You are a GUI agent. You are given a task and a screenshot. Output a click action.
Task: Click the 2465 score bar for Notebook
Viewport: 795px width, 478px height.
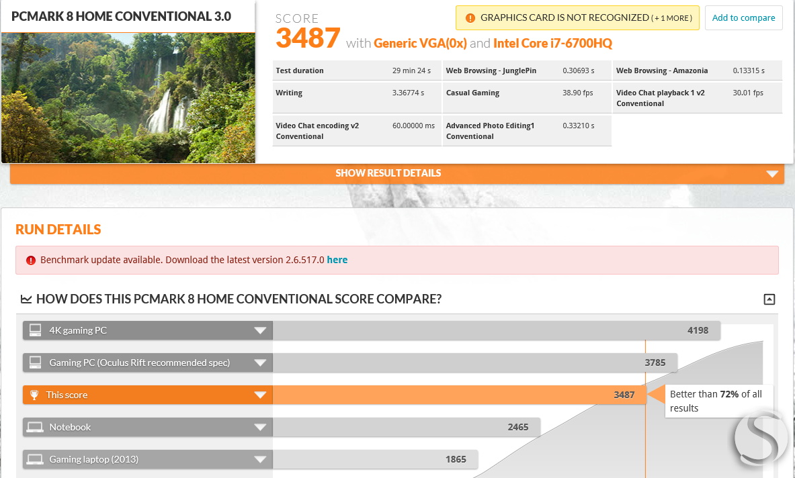(407, 428)
